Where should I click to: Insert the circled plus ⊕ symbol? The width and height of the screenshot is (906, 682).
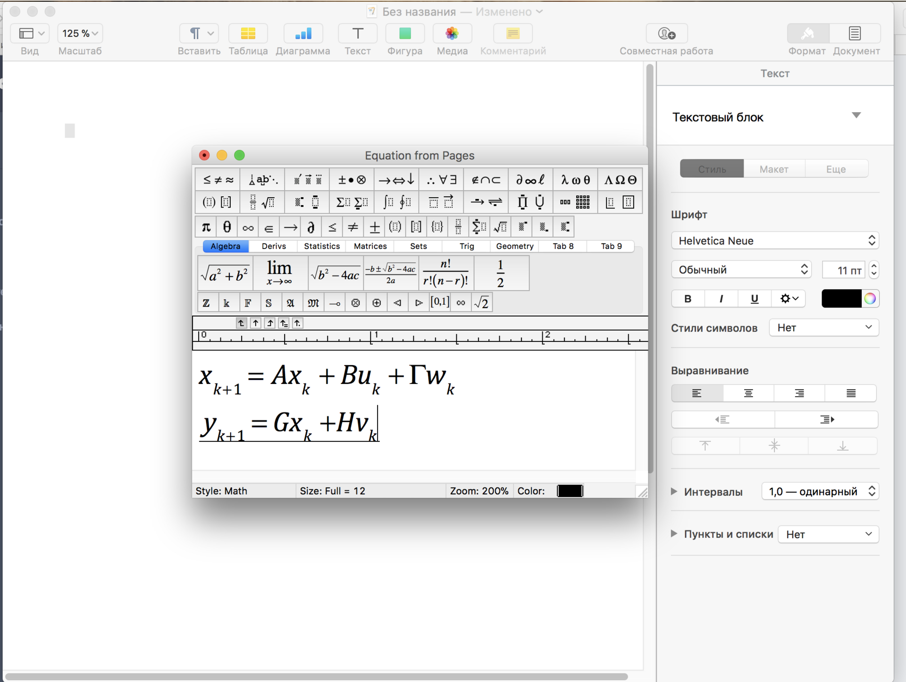coord(377,303)
